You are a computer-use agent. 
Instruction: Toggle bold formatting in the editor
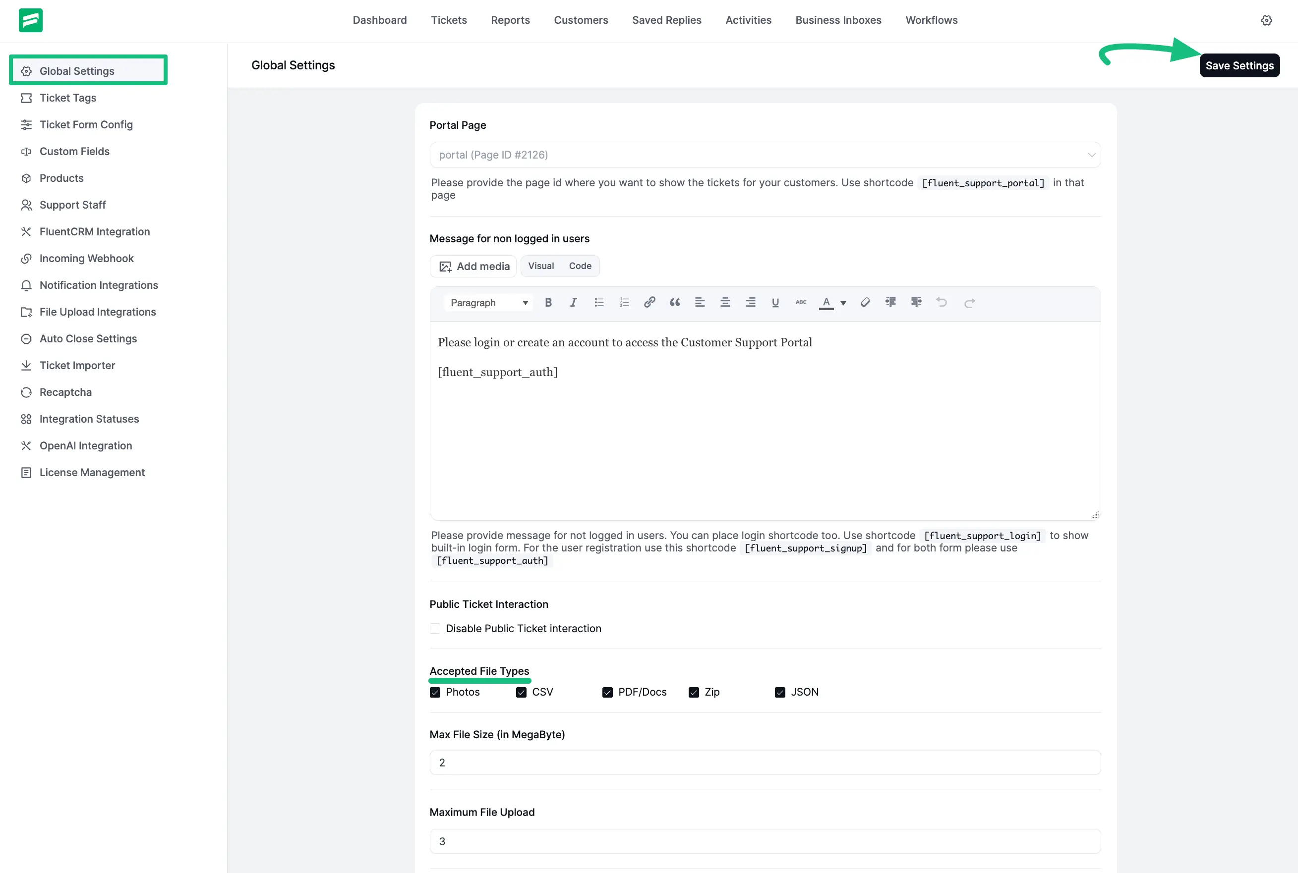[548, 302]
